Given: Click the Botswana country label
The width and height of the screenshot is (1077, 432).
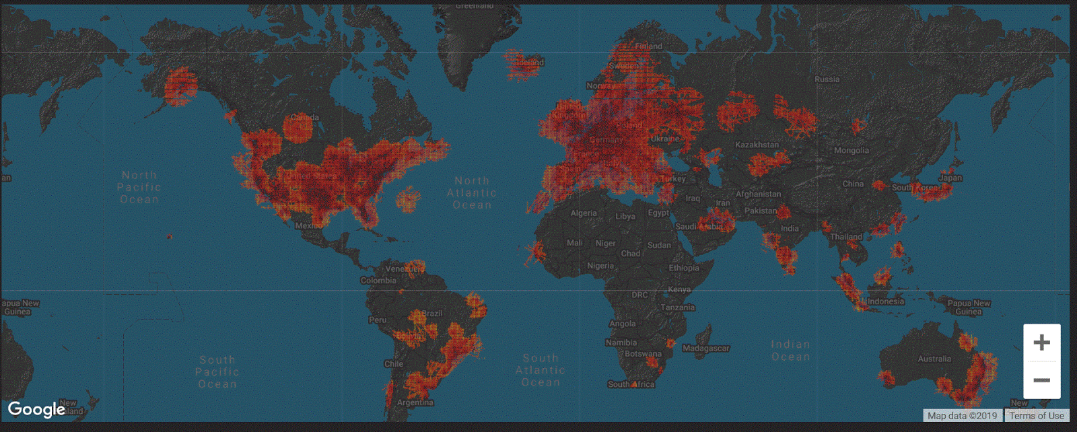Looking at the screenshot, I should 643,353.
